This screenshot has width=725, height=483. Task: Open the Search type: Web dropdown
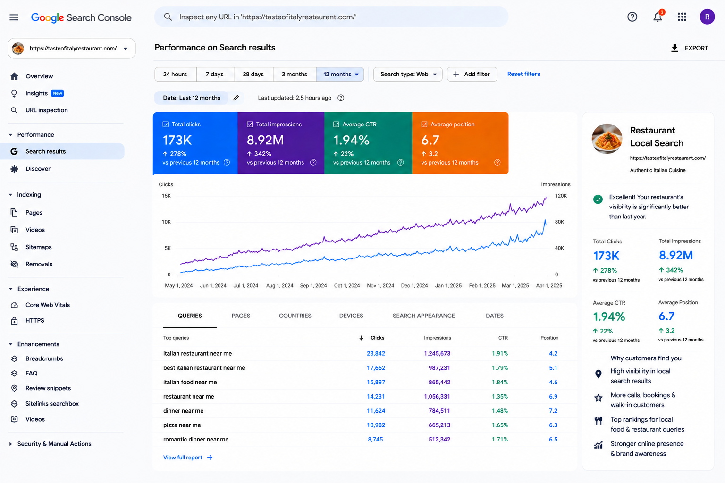point(408,75)
